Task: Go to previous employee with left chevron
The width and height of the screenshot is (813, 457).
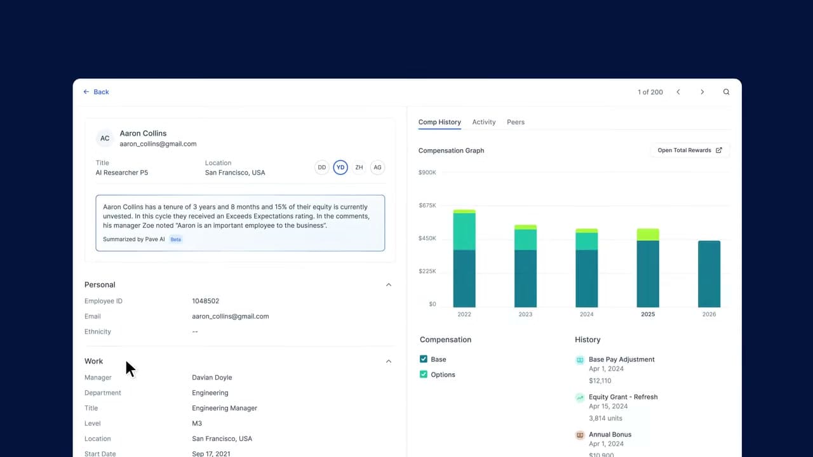Action: click(x=678, y=92)
